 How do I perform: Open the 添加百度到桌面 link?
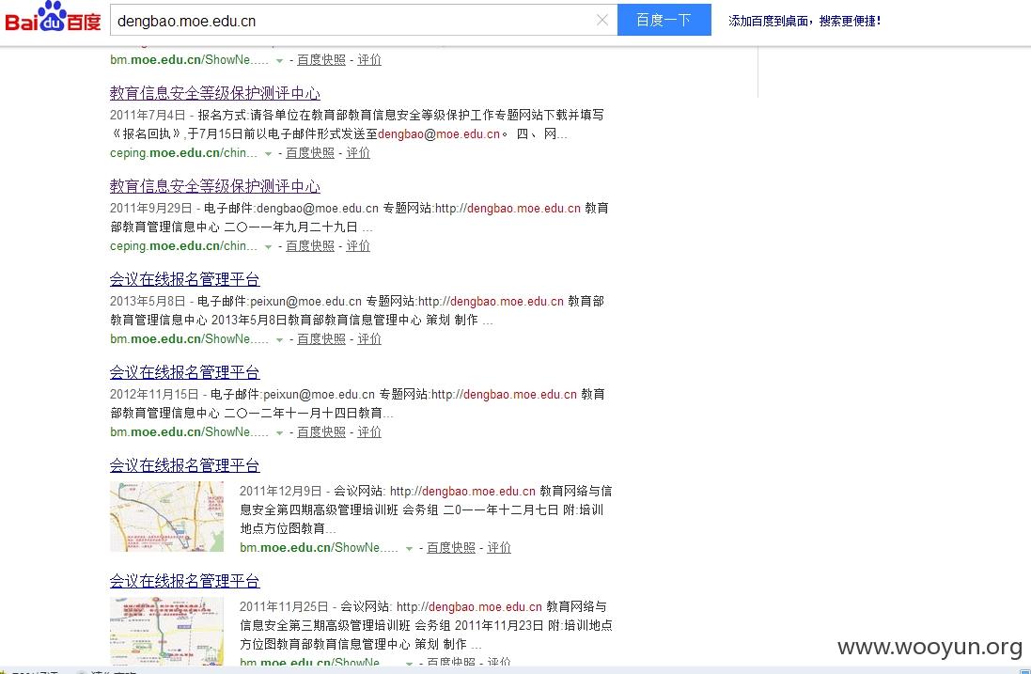click(x=804, y=21)
